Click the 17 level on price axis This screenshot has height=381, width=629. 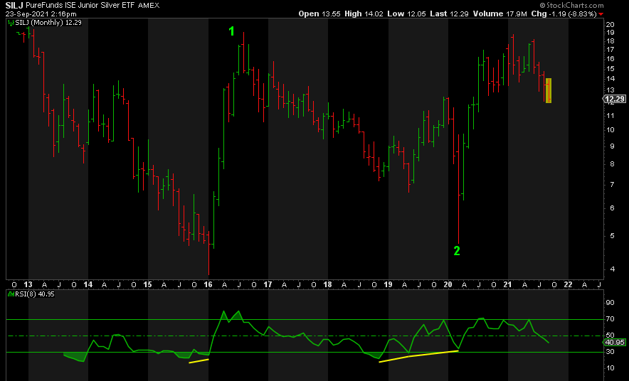tap(610, 50)
